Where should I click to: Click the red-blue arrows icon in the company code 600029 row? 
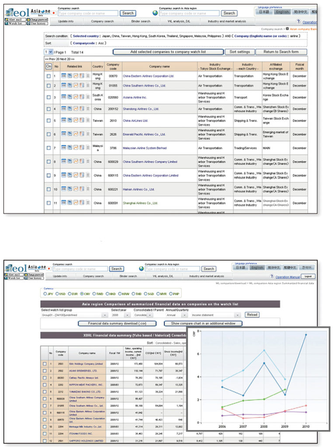pyautogui.click(x=82, y=162)
